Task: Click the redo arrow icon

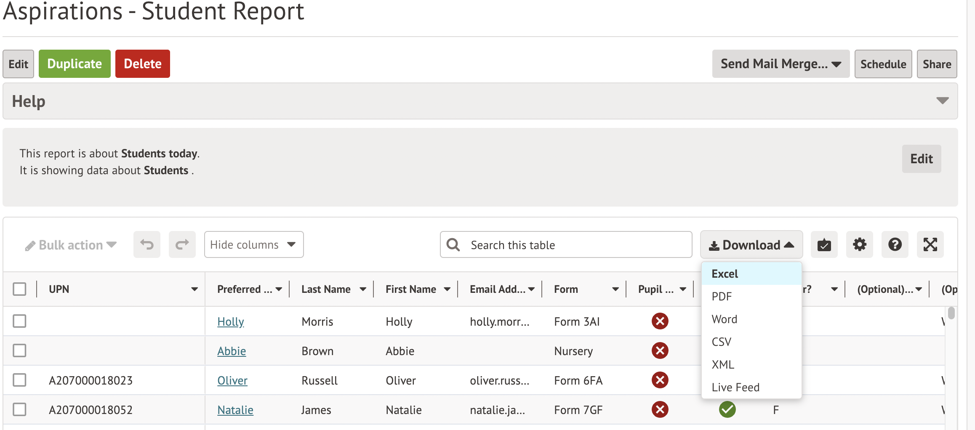Action: coord(182,244)
